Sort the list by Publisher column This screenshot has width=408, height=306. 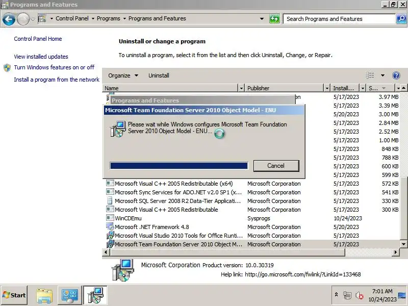[x=284, y=88]
